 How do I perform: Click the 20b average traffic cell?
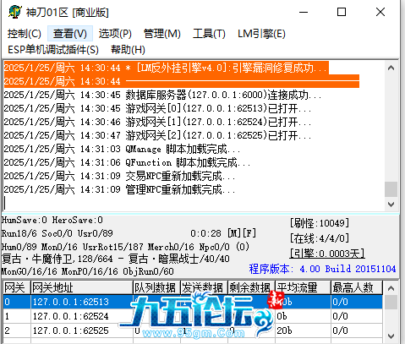tap(303, 330)
